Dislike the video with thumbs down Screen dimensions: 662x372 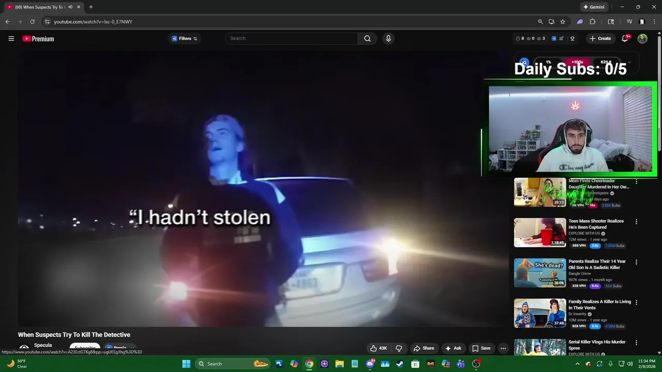(399, 348)
